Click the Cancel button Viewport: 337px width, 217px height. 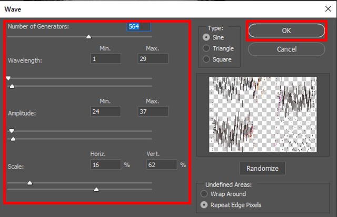coord(286,49)
